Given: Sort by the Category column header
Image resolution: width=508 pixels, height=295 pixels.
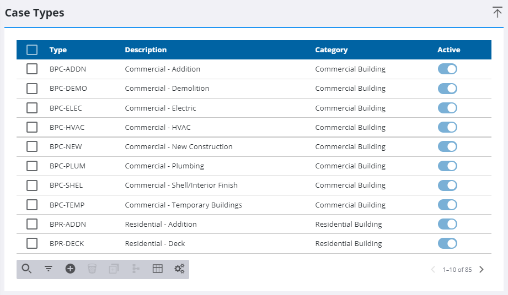Looking at the screenshot, I should click(331, 50).
